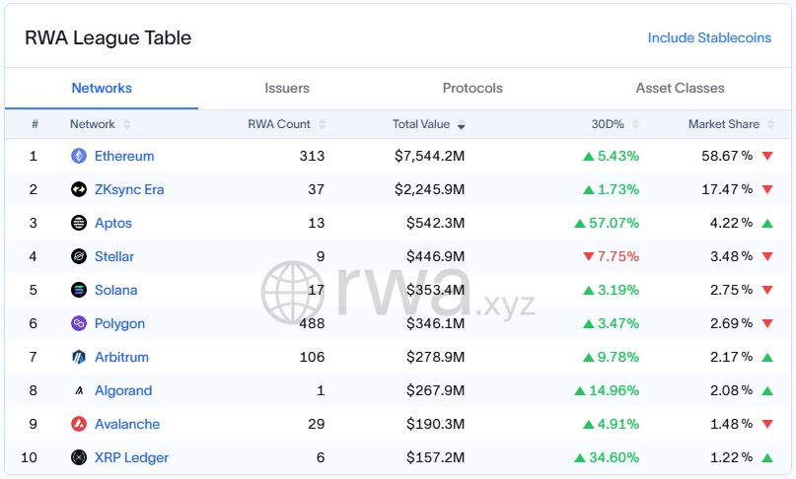Click the Avalanche logo icon
The width and height of the screenshot is (796, 479).
pos(79,424)
